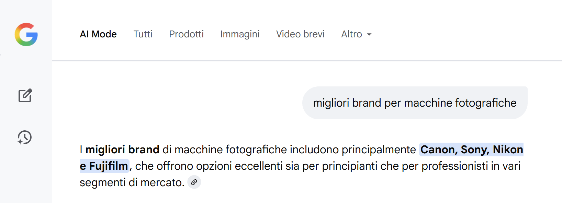562x203 pixels.
Task: Switch to the Tutti tab
Action: [143, 34]
